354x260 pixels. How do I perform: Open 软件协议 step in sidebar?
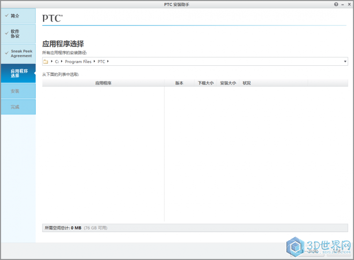(18, 34)
